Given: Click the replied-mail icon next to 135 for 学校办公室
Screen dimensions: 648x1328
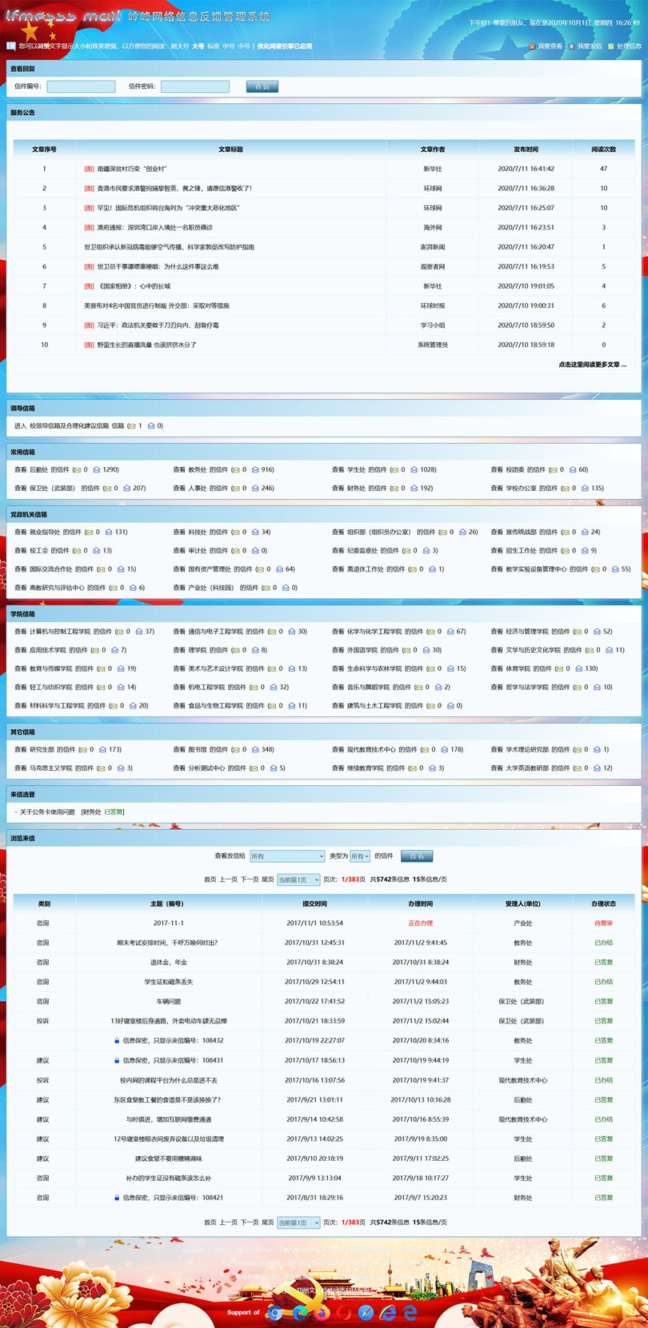Looking at the screenshot, I should click(585, 489).
